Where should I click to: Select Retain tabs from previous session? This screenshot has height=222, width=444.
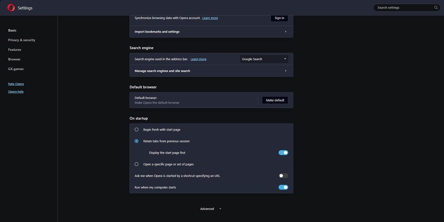[137, 141]
